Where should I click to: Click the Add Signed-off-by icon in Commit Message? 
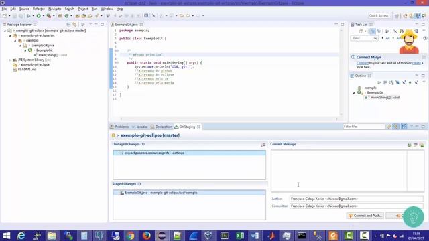pyautogui.click(x=416, y=145)
